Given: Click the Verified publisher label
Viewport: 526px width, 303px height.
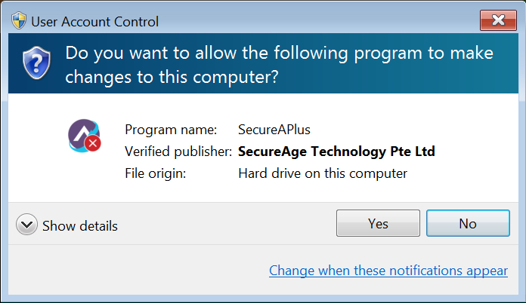Looking at the screenshot, I should (178, 151).
